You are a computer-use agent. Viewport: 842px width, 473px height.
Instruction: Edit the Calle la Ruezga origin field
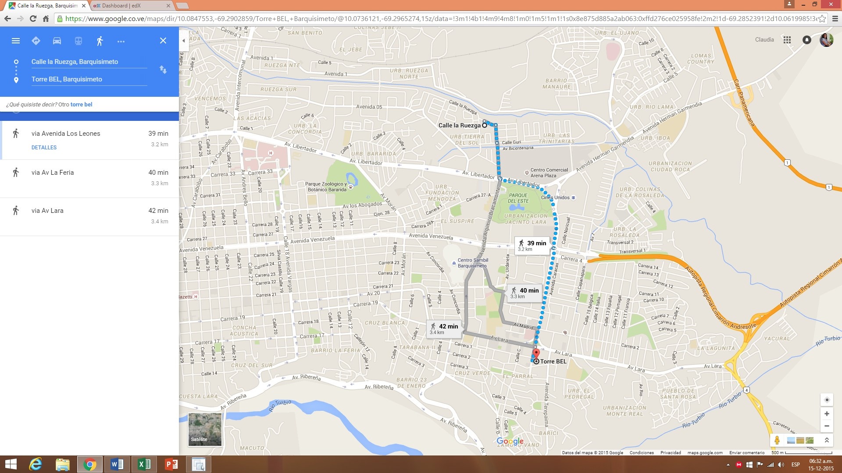[89, 62]
